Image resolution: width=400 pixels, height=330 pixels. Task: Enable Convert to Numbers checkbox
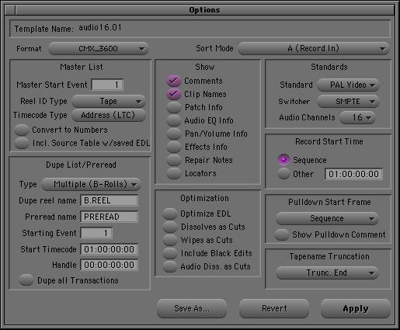tap(22, 130)
